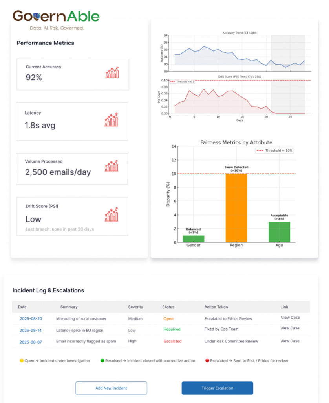Click the Status column header
Screen dimensions: 329x403
168,307
